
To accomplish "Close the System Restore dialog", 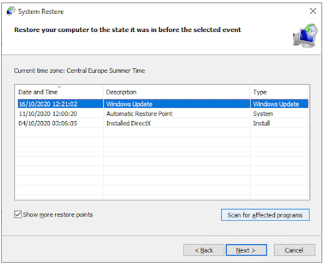I will point(313,11).
